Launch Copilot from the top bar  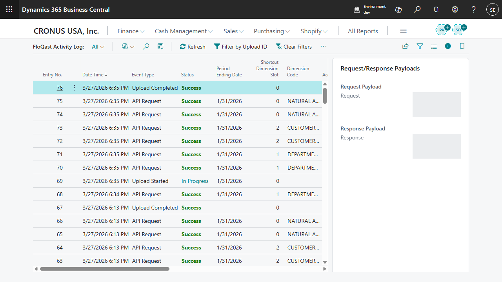click(x=398, y=9)
